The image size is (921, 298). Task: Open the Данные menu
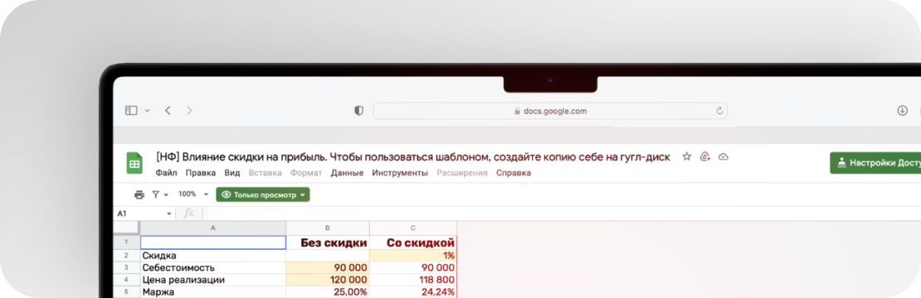point(347,173)
